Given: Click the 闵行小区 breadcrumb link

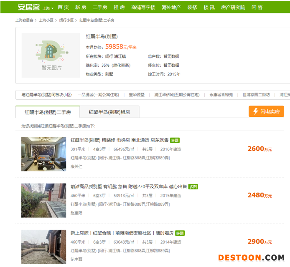Looking at the screenshot, I should [x=66, y=20].
